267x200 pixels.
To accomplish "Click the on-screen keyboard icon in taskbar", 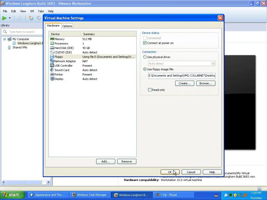I will click(216, 196).
